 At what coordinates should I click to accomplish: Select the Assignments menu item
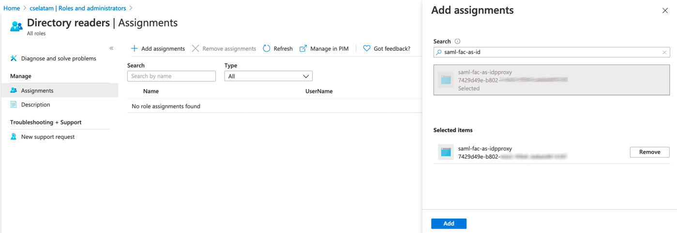coord(37,90)
